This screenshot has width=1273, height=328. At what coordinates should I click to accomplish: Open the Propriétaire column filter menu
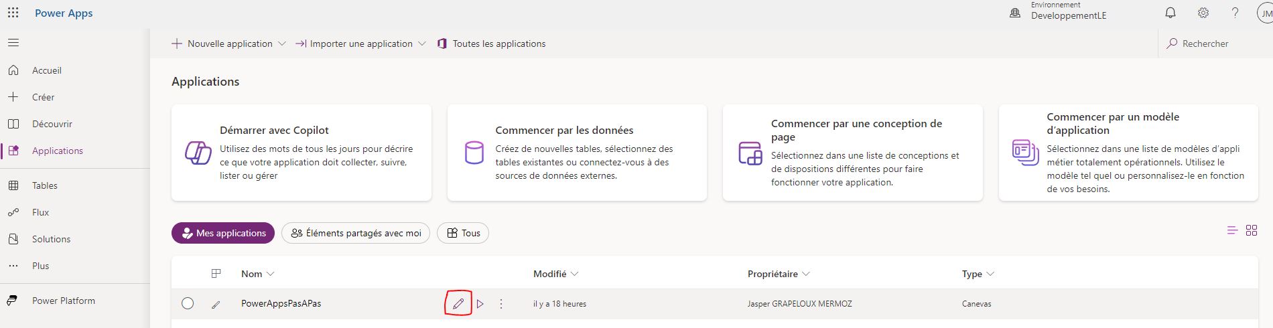coord(779,274)
